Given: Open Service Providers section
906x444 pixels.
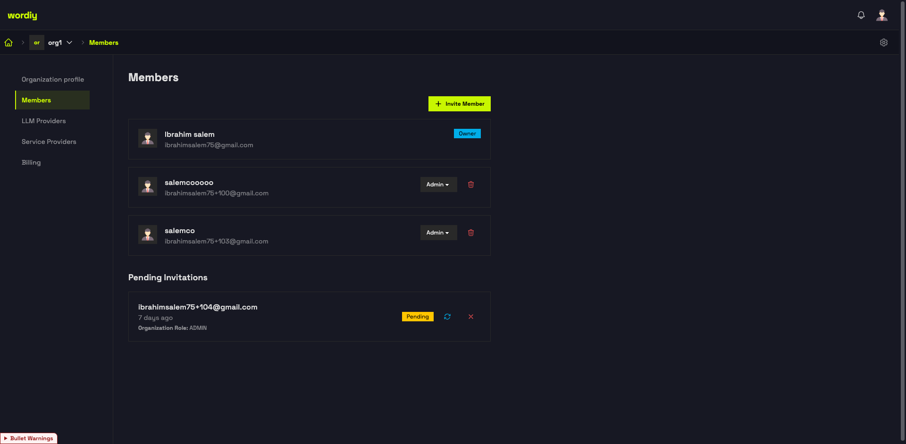Looking at the screenshot, I should pyautogui.click(x=49, y=142).
